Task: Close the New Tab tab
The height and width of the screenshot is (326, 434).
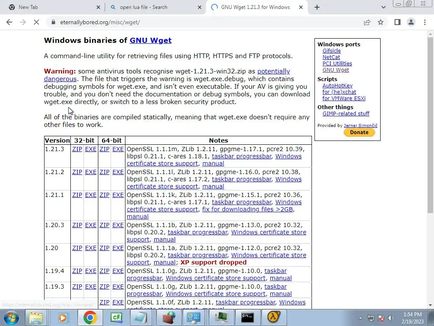Action: 98,7
